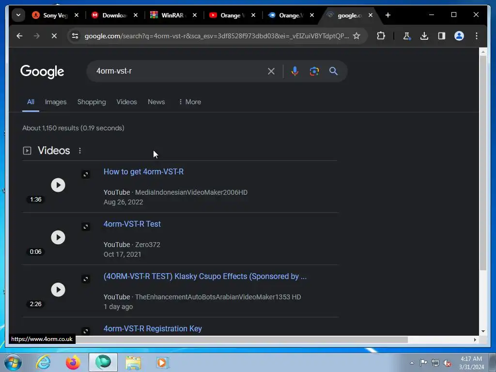Open the Extensions puzzle icon
The image size is (496, 372).
(381, 36)
